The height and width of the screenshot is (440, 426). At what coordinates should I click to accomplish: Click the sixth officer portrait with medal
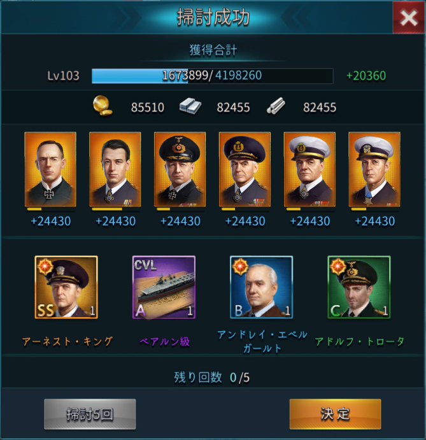pyautogui.click(x=374, y=169)
